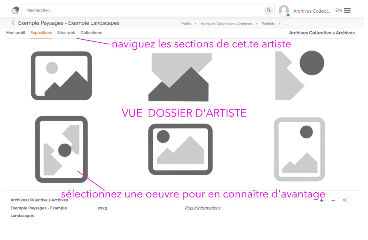
Task: Open the Plus d'informations link
Action: click(202, 208)
